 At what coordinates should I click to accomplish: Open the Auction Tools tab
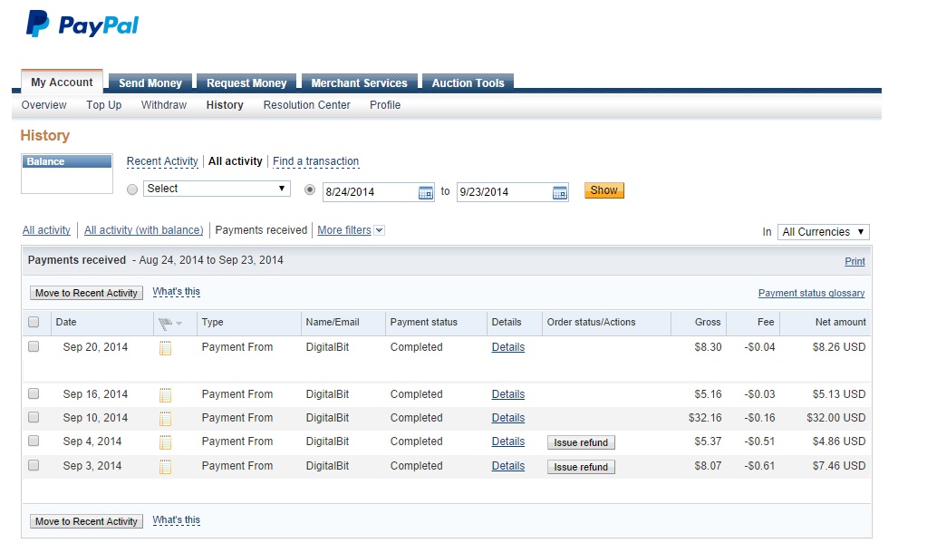point(468,82)
